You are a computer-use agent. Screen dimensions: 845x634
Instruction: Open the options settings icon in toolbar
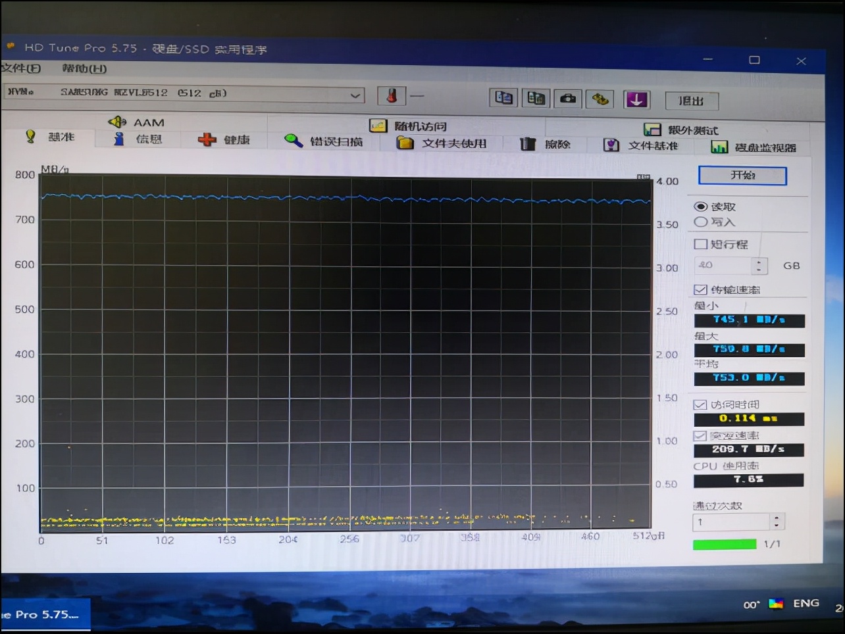point(600,99)
